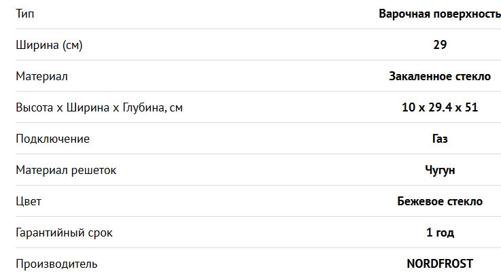Image resolution: width=501 pixels, height=278 pixels.
Task: Click the Тип label
Action: coord(25,14)
